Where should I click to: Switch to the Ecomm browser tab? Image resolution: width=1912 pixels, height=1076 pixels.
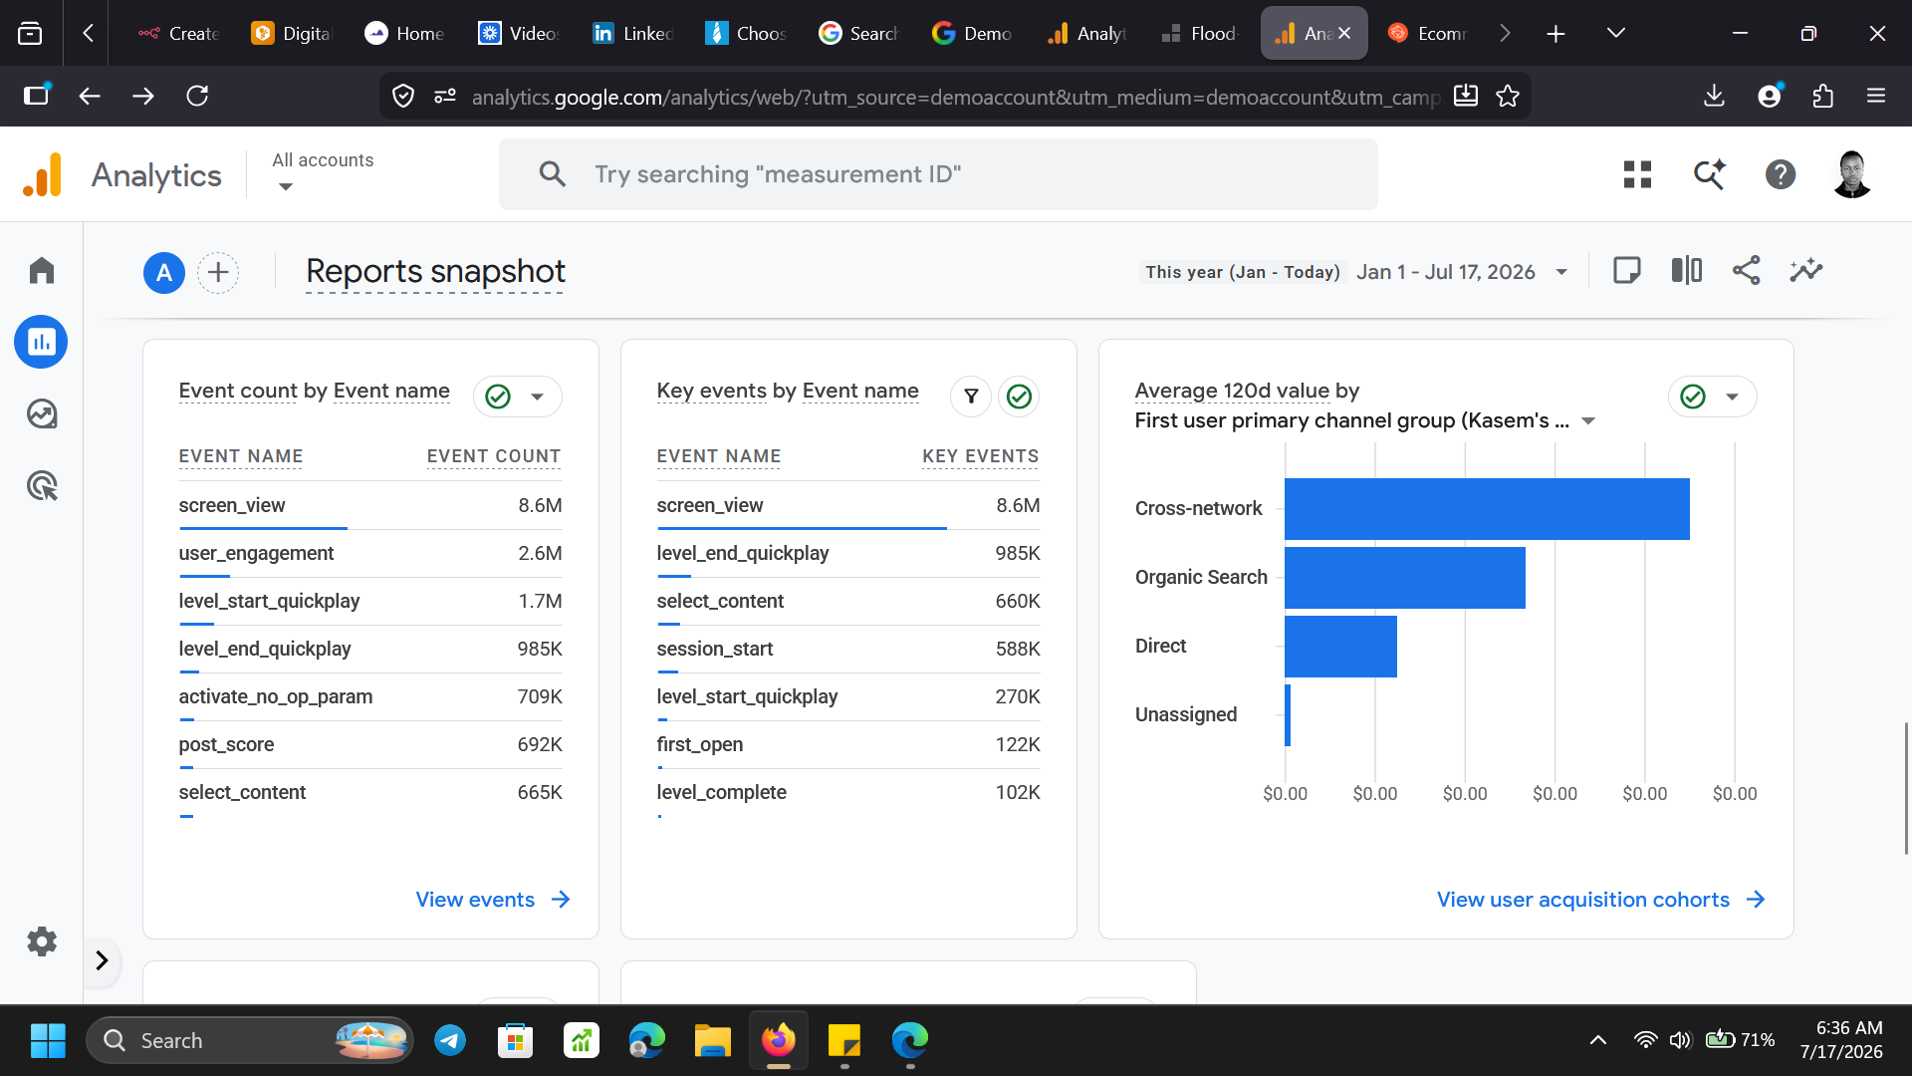1427,33
